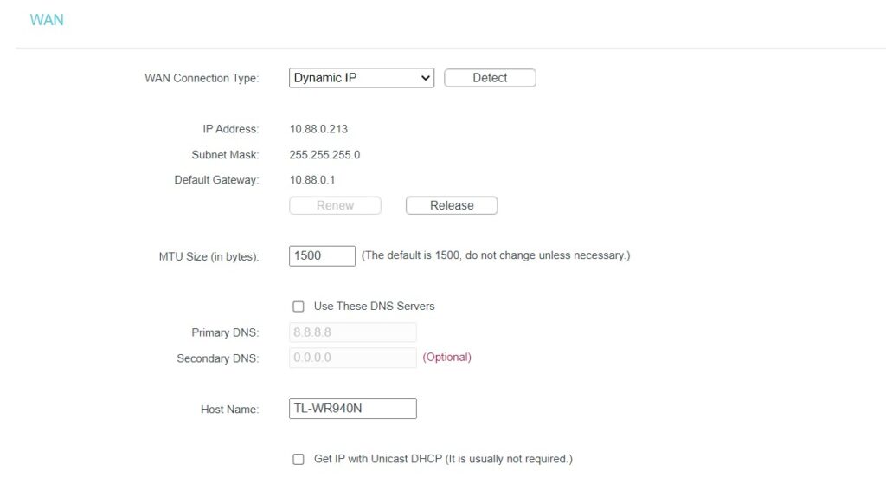Click the MTU default 1500 hint text

tap(495, 256)
